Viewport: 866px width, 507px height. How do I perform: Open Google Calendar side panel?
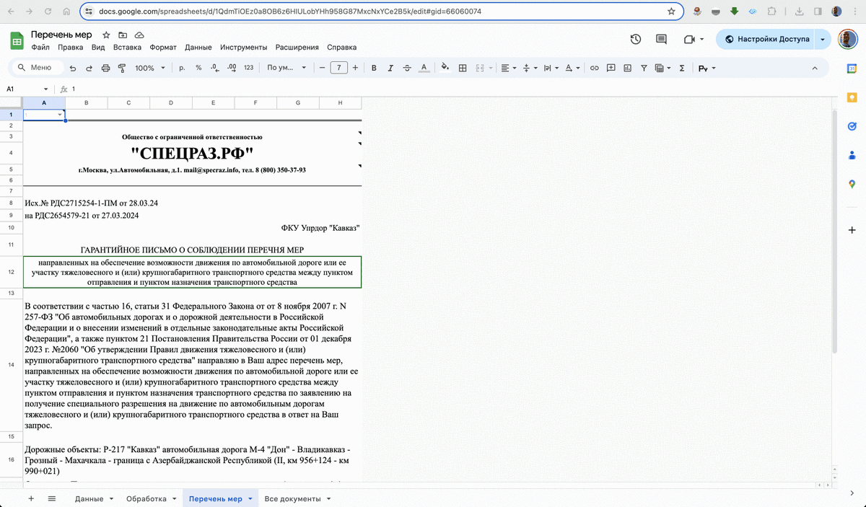pos(852,68)
